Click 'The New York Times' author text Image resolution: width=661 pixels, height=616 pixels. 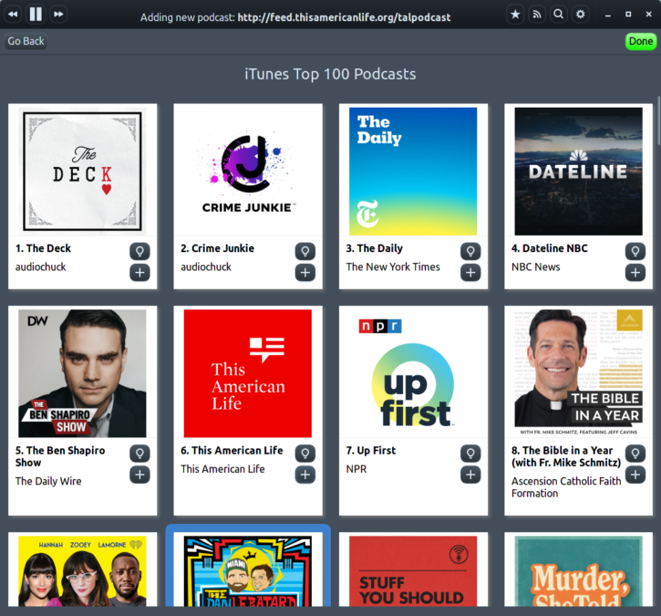393,267
